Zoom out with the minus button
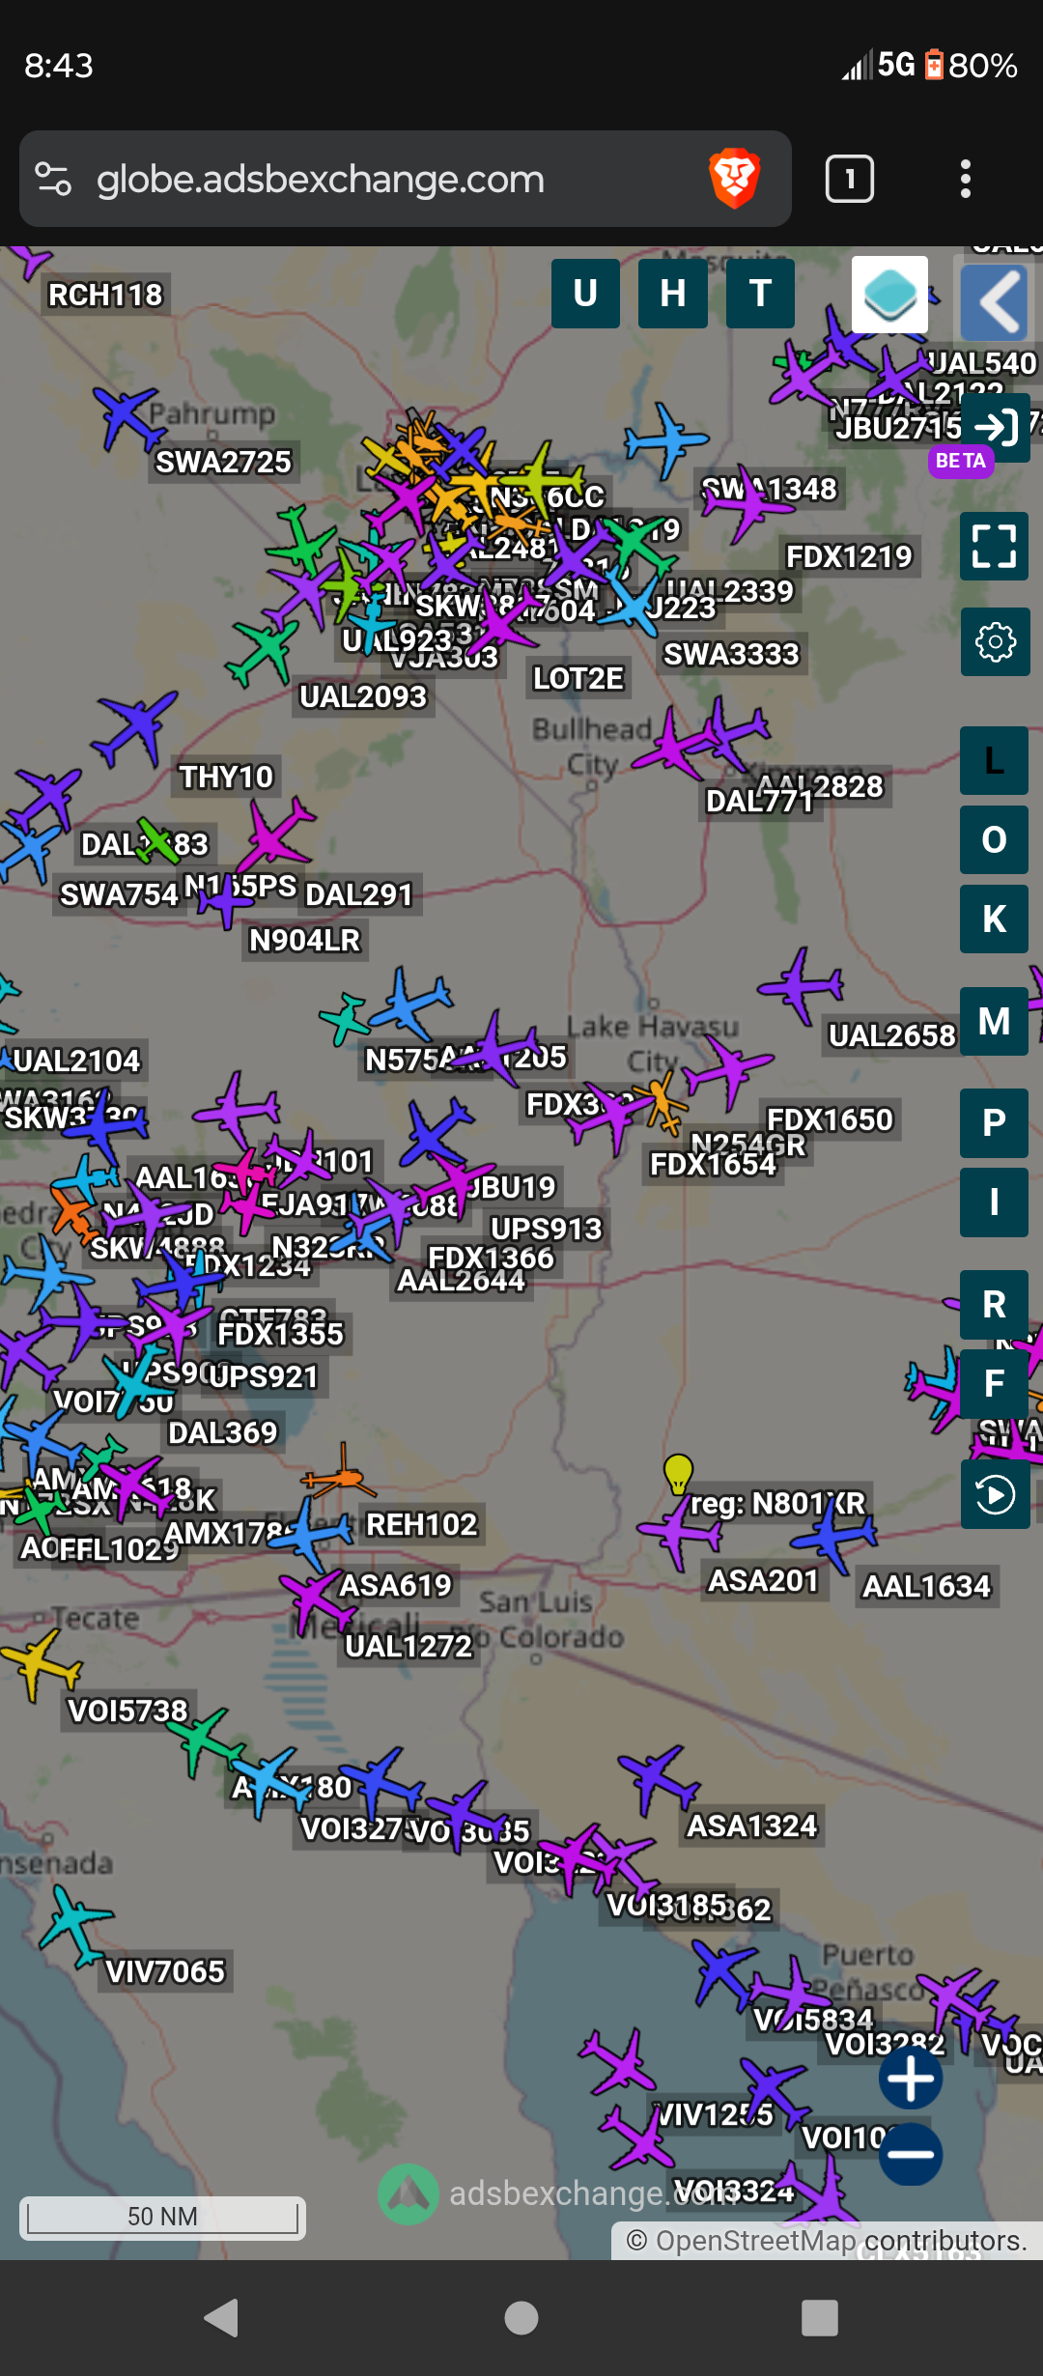The height and width of the screenshot is (2376, 1043). pyautogui.click(x=911, y=2154)
